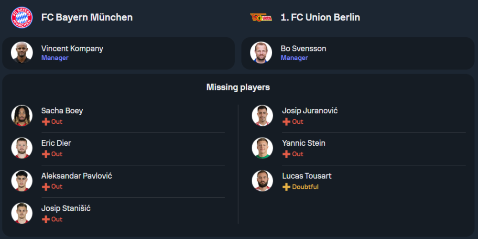
Task: Click the red injury cross under Sacha Boey
Action: pos(46,122)
